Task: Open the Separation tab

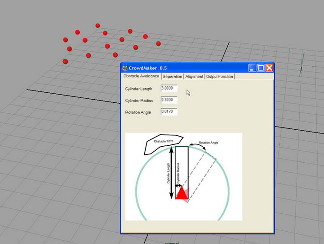Action: (172, 76)
